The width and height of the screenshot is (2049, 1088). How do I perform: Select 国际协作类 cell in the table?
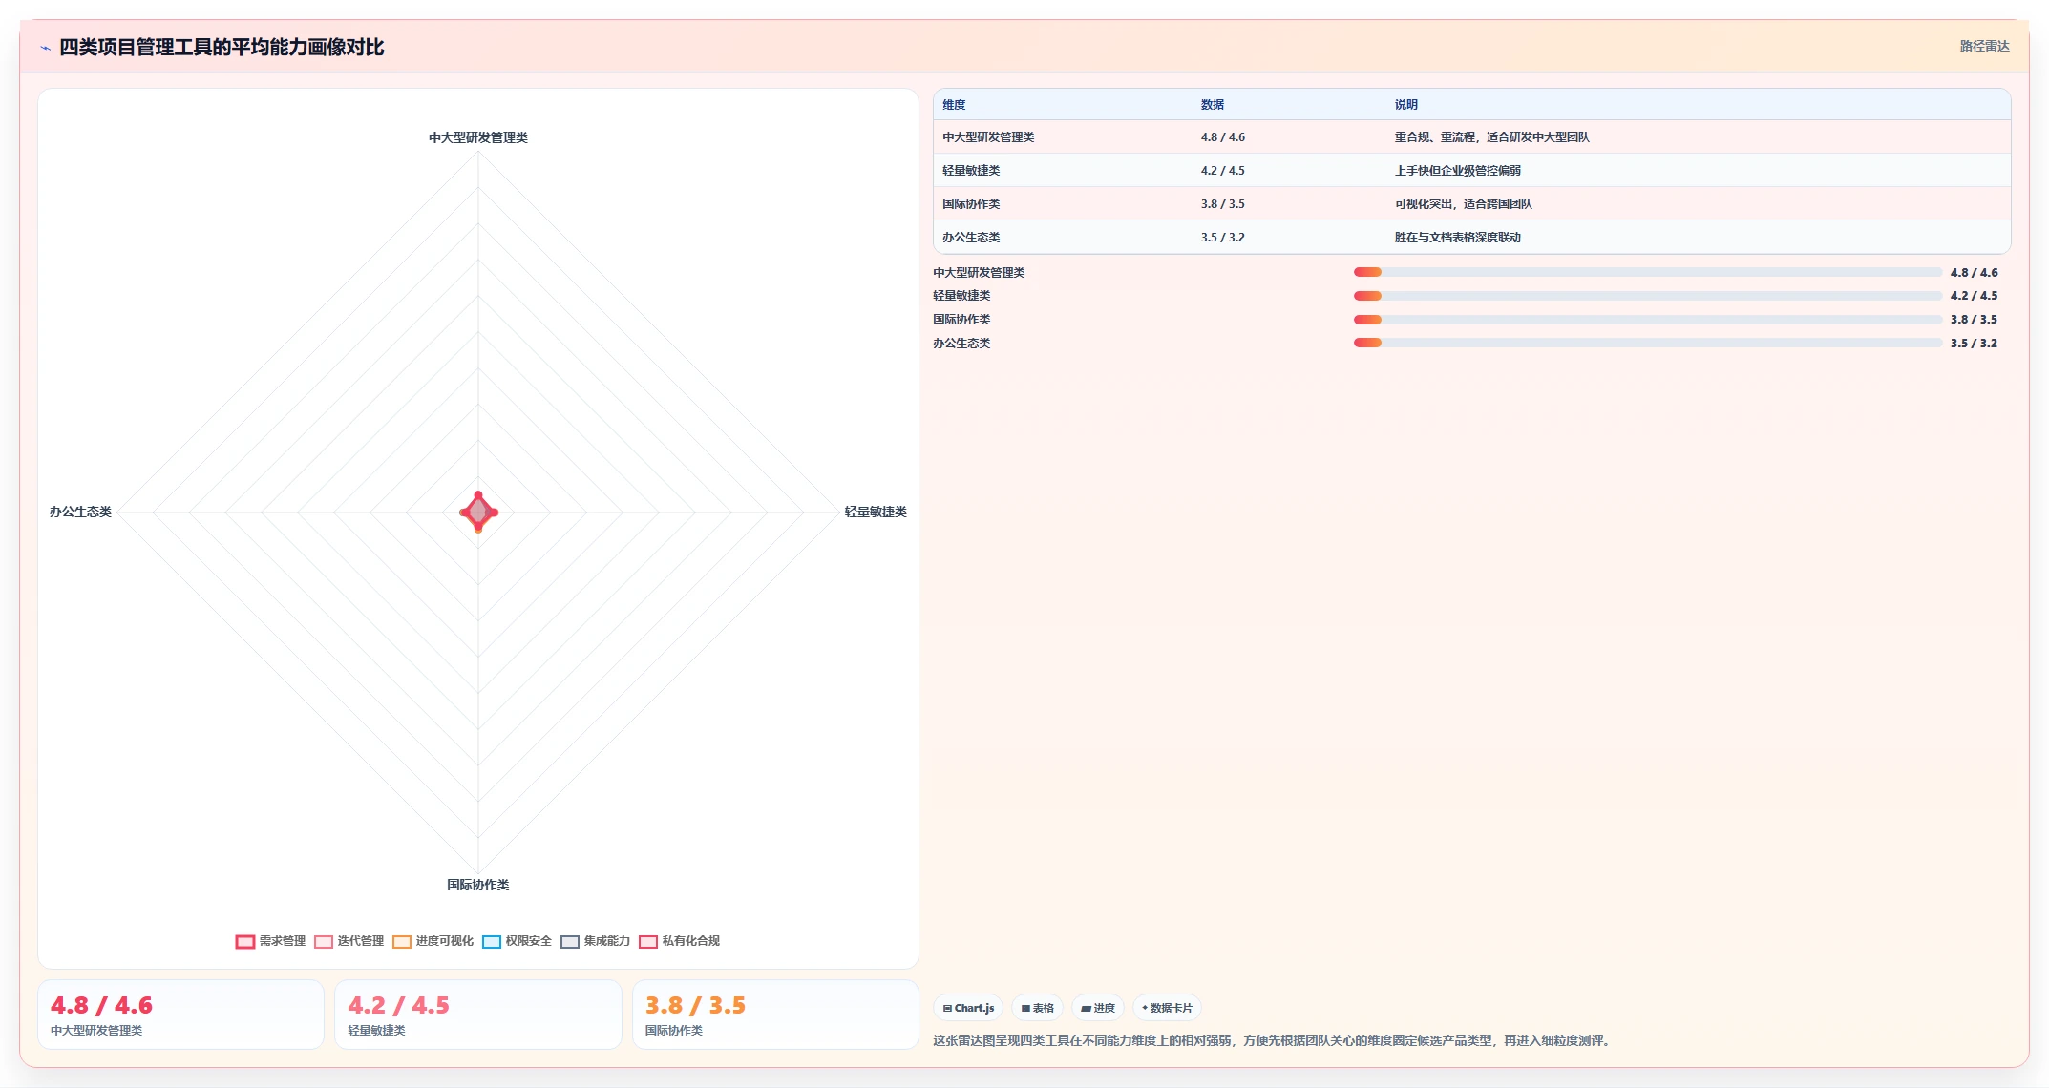(x=971, y=204)
